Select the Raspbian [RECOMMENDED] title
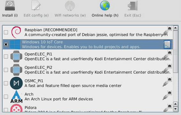This screenshot has height=115, width=181. [51, 30]
